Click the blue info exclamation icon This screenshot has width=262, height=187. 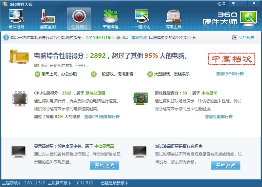click(x=6, y=37)
